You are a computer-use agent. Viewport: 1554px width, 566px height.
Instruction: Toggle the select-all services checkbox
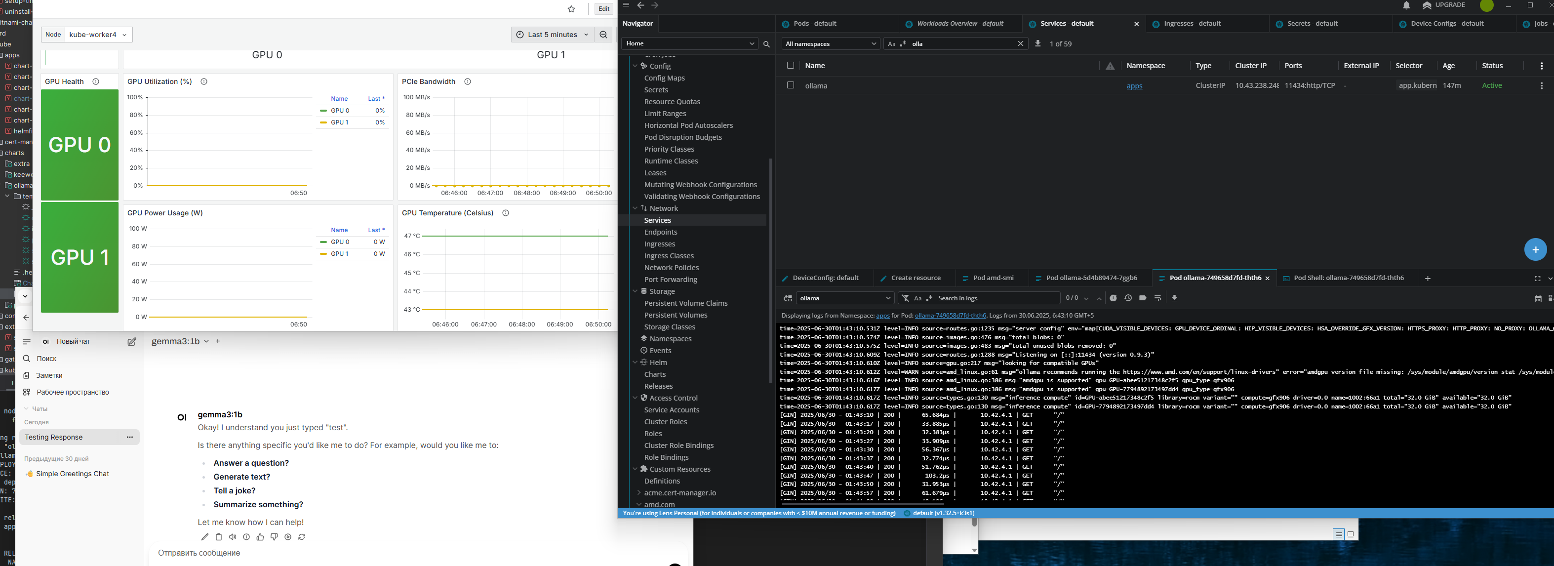(x=790, y=65)
